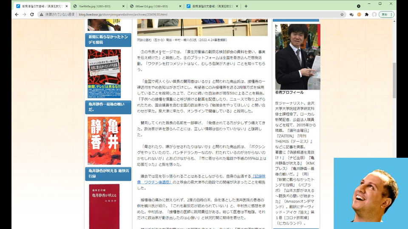Screen dimensions: 408x229
Task: Click the page vertical scrollbar thumb
Action: (x=394, y=80)
